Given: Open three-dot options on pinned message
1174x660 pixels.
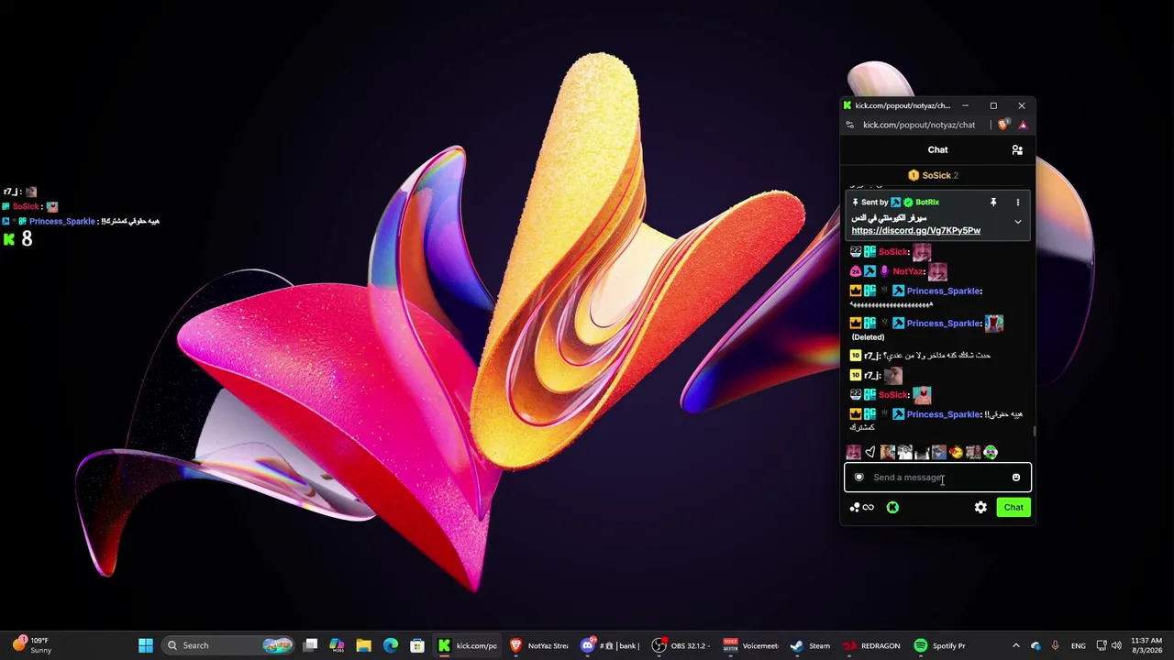Looking at the screenshot, I should [x=1017, y=202].
